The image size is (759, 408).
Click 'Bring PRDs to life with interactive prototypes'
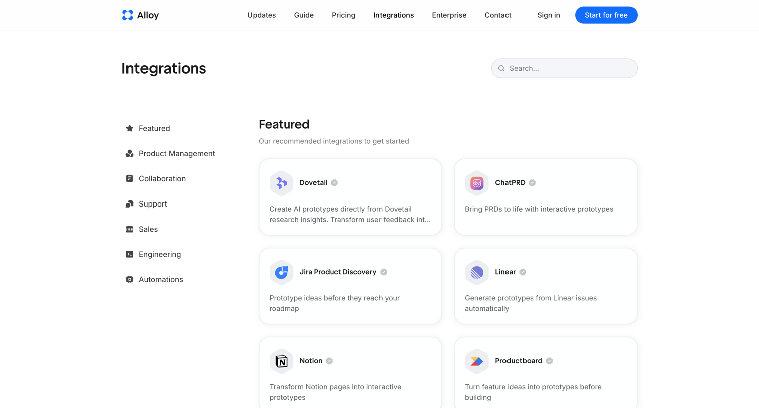pyautogui.click(x=539, y=209)
